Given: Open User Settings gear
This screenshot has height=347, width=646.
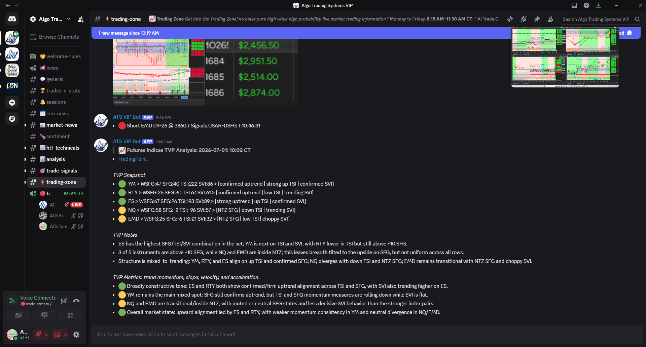Looking at the screenshot, I should (x=76, y=335).
